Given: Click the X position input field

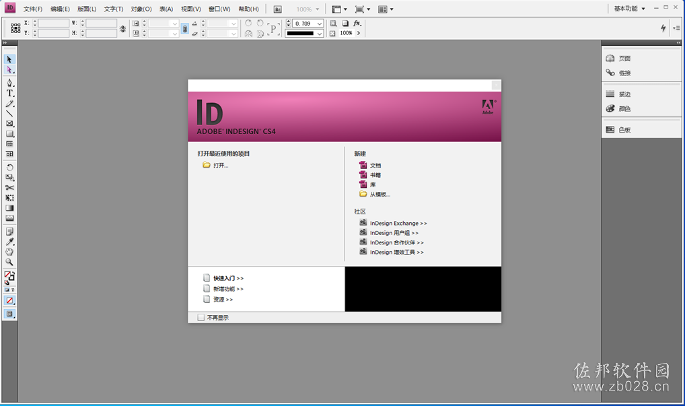Looking at the screenshot, I should pyautogui.click(x=53, y=23).
